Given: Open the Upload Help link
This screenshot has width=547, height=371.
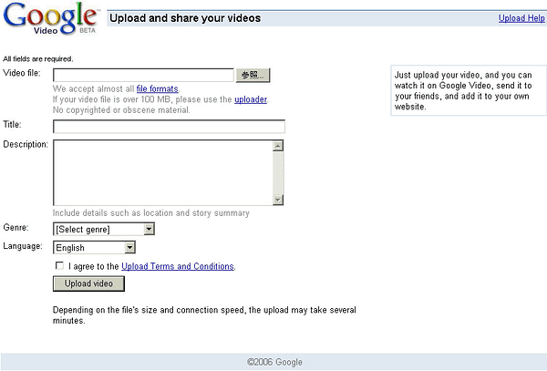Looking at the screenshot, I should point(521,18).
